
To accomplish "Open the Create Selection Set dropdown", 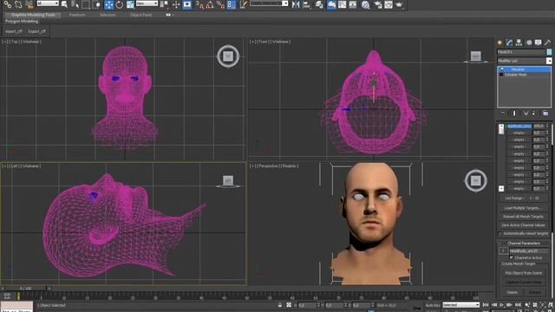I will pos(270,3).
